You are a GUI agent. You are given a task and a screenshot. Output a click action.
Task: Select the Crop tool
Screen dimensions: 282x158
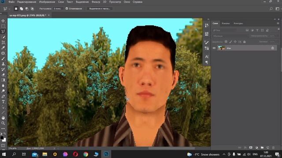(x=3, y=43)
